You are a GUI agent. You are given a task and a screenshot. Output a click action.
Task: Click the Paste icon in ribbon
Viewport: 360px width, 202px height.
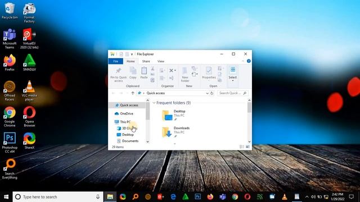(144, 73)
